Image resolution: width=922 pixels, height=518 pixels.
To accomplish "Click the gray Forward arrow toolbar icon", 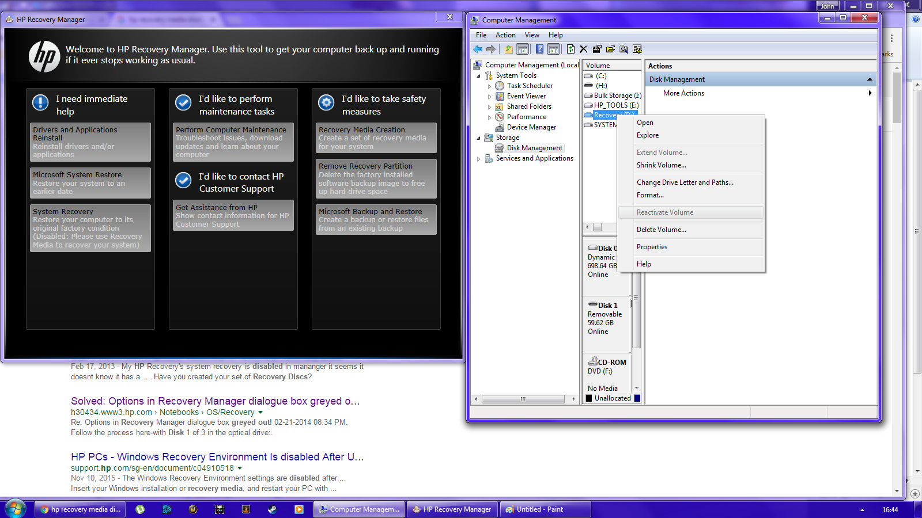I will [490, 49].
